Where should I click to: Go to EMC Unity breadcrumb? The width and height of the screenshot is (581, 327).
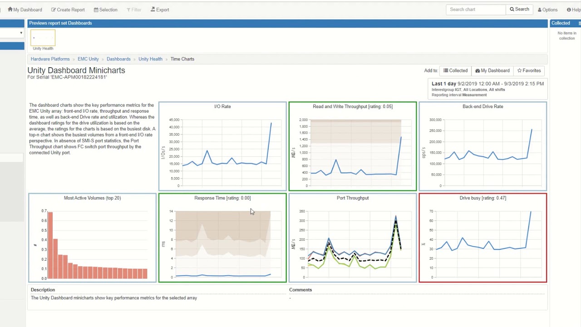88,59
